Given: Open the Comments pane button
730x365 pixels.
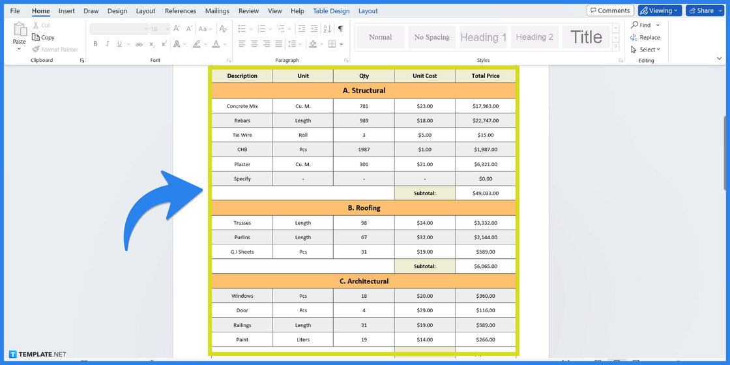Looking at the screenshot, I should [610, 10].
